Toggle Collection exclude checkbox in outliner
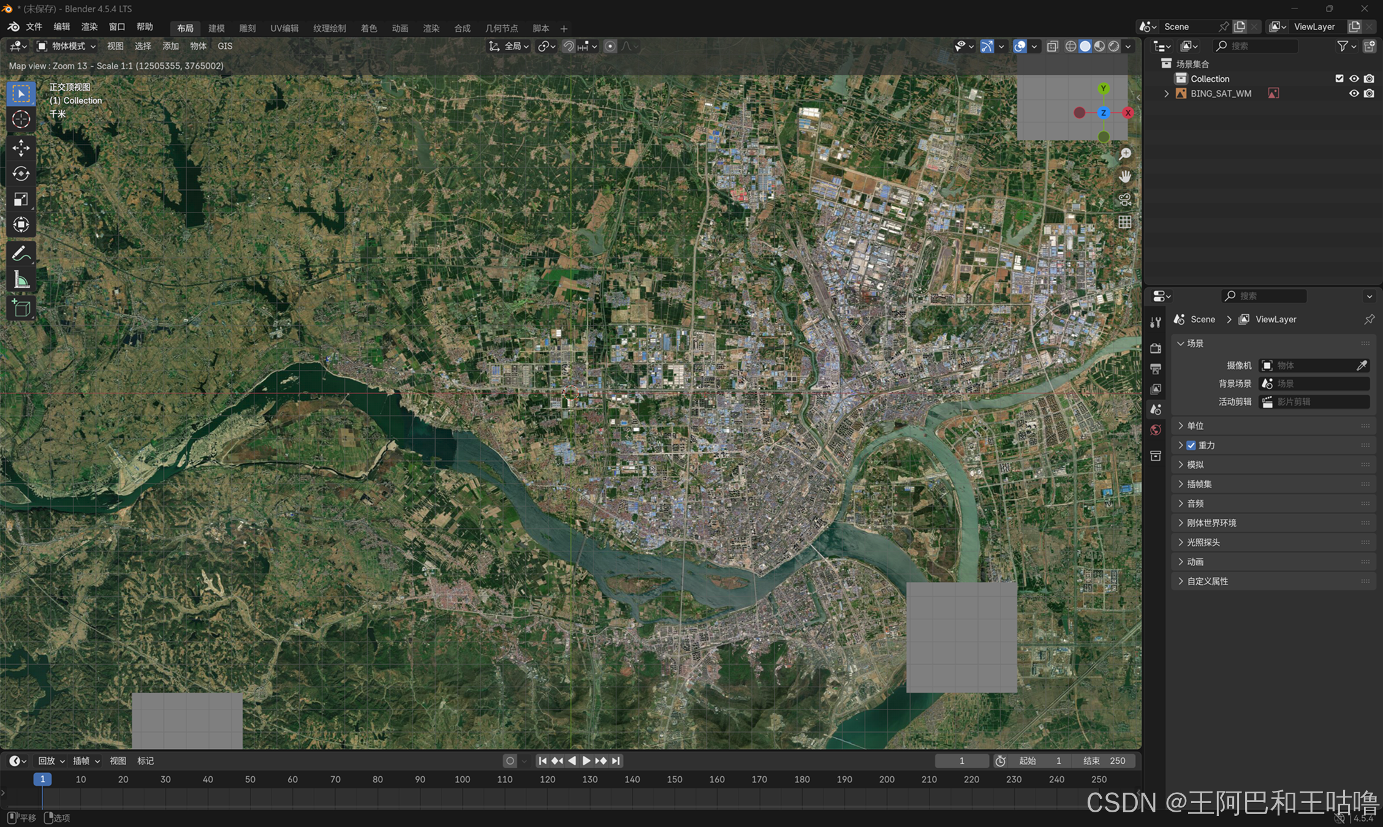The image size is (1383, 827). (x=1339, y=78)
